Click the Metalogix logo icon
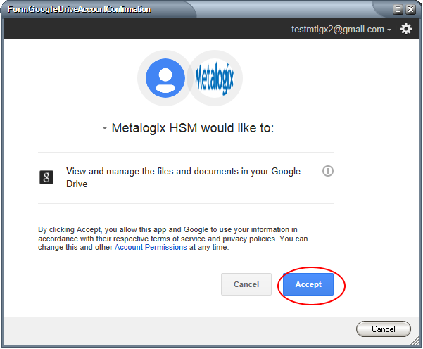The width and height of the screenshot is (423, 349). tap(215, 78)
